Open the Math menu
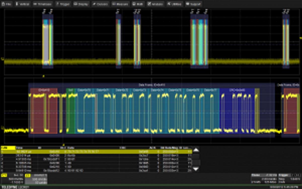 coord(138,4)
